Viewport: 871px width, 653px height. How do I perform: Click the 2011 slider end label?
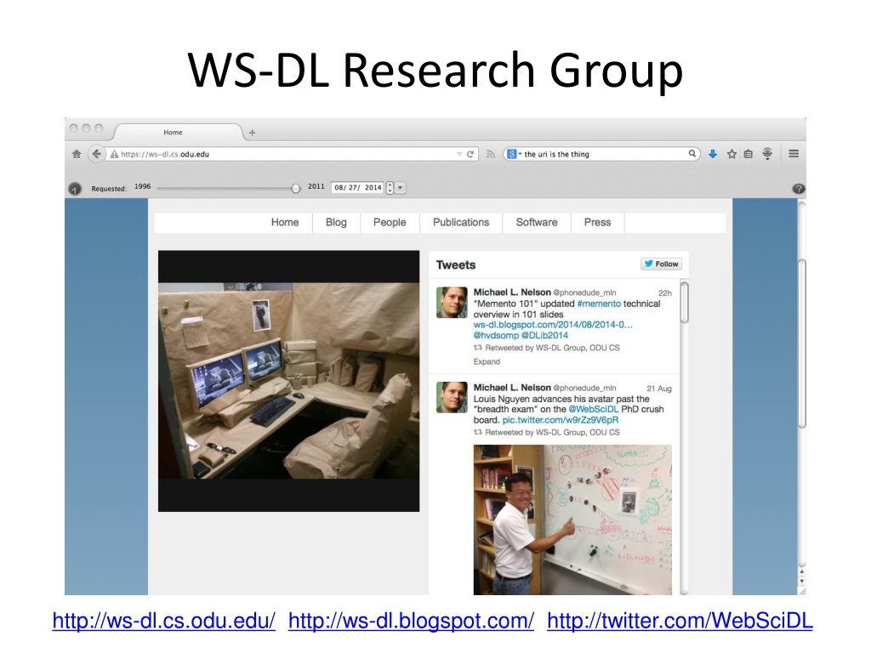point(316,186)
